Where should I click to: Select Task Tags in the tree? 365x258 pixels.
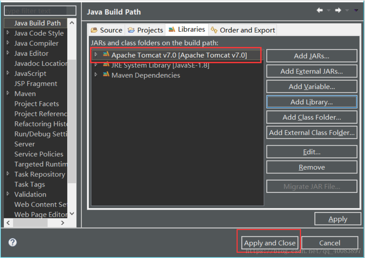[29, 184]
